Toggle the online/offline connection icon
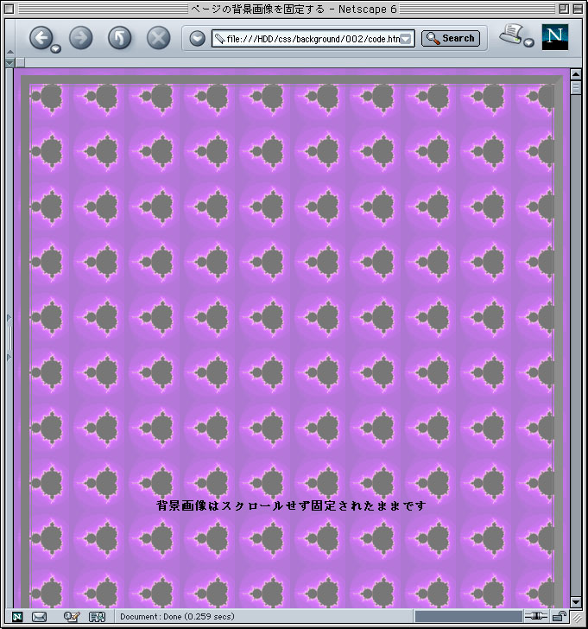 535,617
